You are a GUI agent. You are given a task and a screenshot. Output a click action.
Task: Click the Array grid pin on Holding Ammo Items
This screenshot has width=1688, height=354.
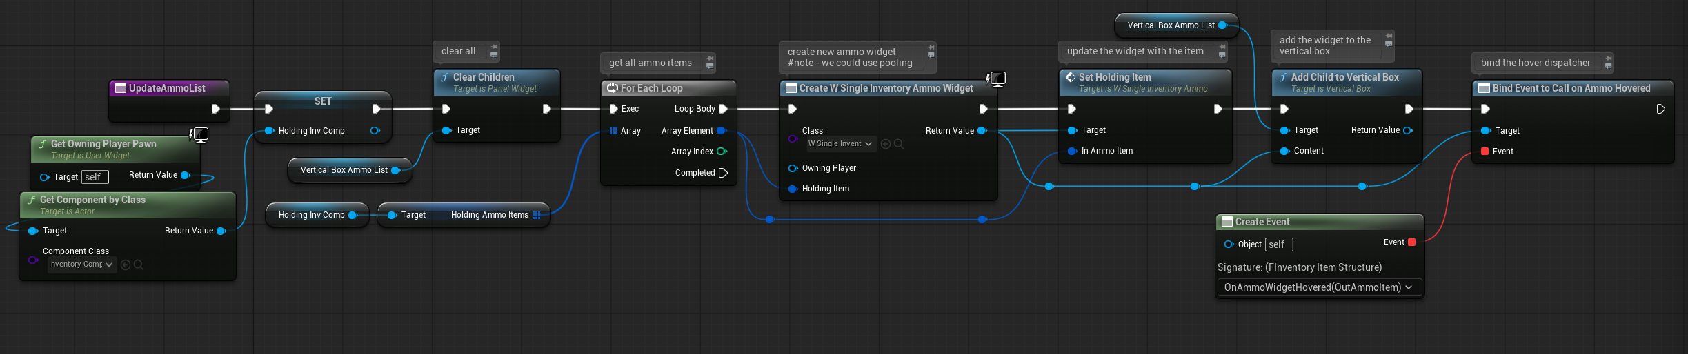[537, 215]
